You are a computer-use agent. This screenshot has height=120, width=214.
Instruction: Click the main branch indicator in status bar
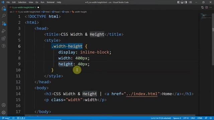click(x=6, y=118)
